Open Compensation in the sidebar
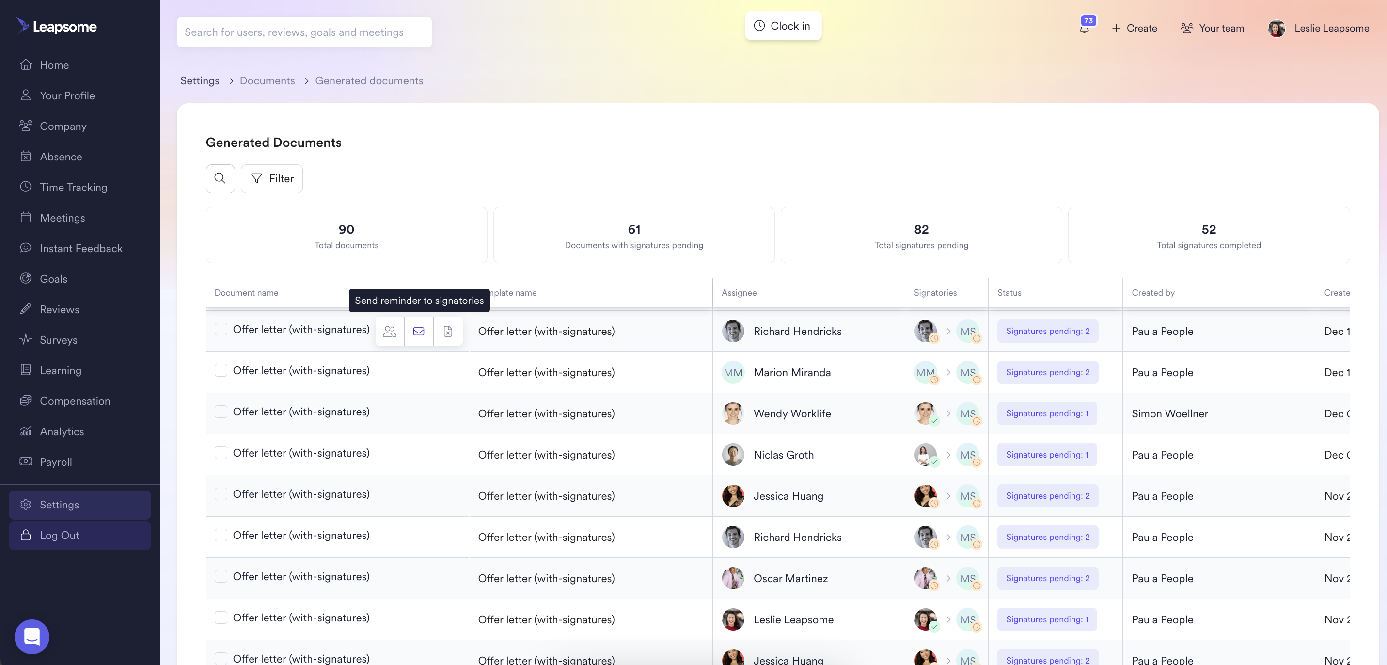1387x665 pixels. (x=75, y=401)
